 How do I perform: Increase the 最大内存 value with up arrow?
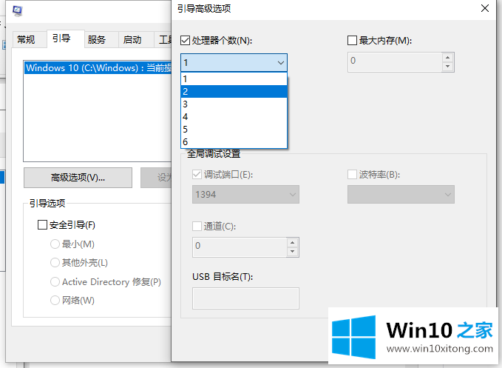click(447, 58)
